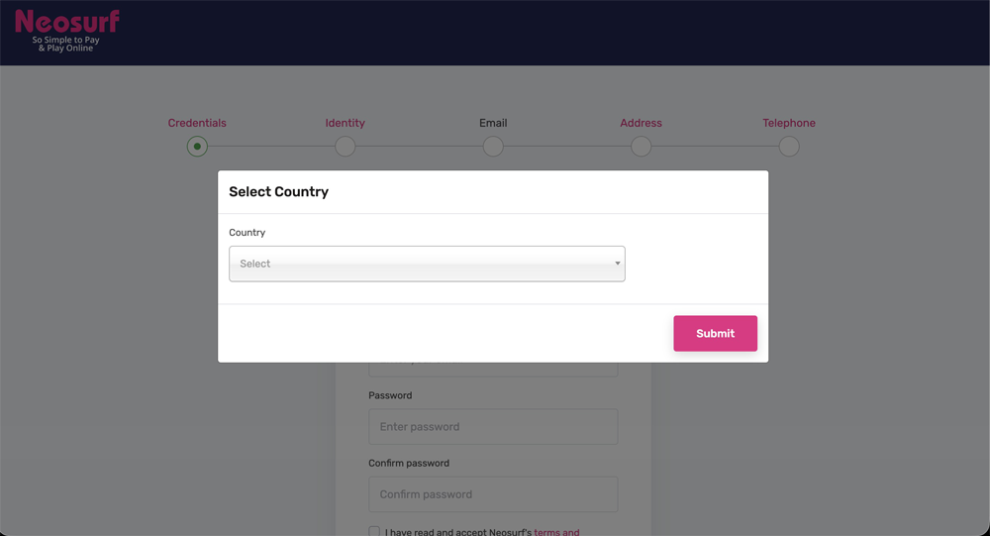Open the Country select dropdown
This screenshot has height=536, width=990.
click(427, 264)
